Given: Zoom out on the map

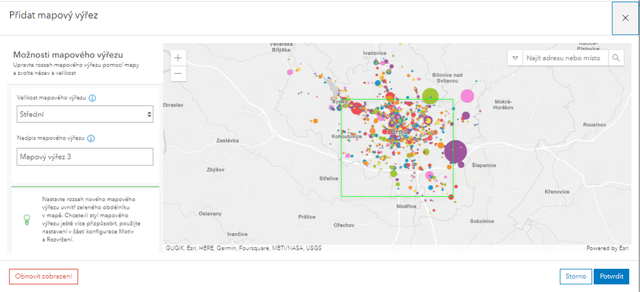Looking at the screenshot, I should click(x=178, y=74).
